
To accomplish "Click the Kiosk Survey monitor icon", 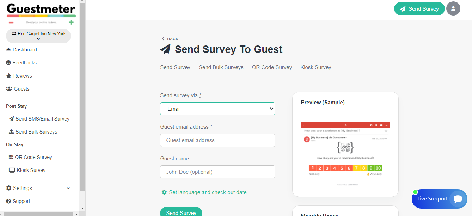I will pyautogui.click(x=12, y=170).
